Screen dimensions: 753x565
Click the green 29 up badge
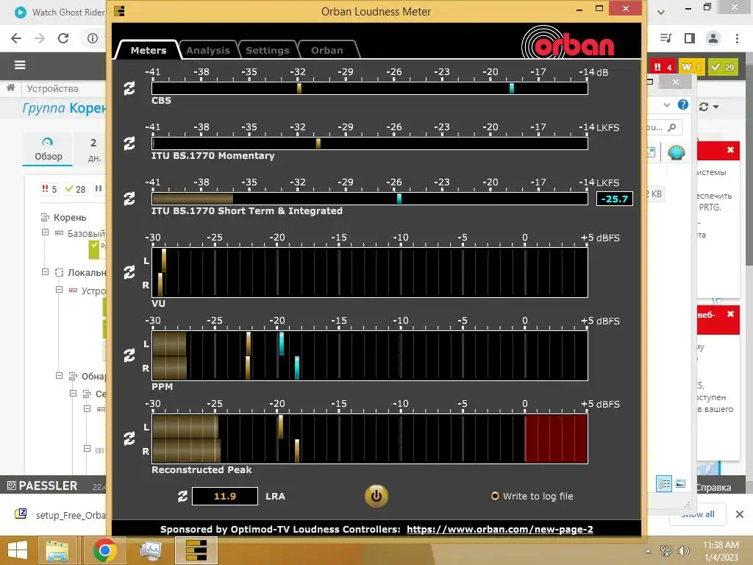point(723,67)
